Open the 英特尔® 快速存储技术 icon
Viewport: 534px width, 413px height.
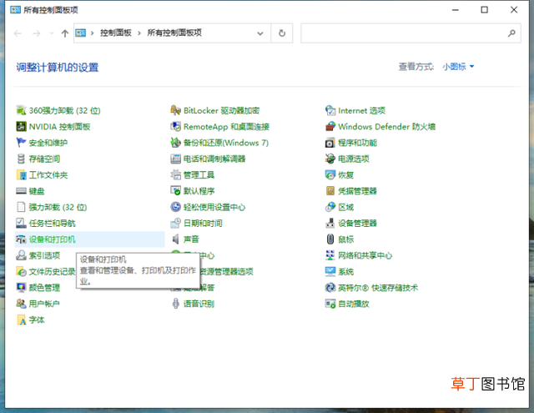pos(330,287)
